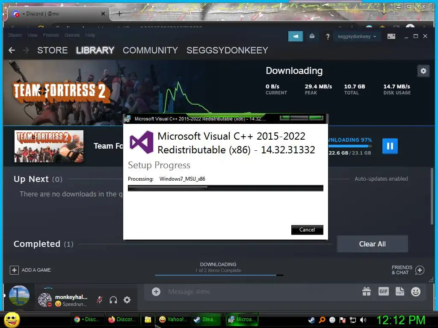The width and height of the screenshot is (438, 328).
Task: Pause the Team Fortress 2 download
Action: pos(390,146)
